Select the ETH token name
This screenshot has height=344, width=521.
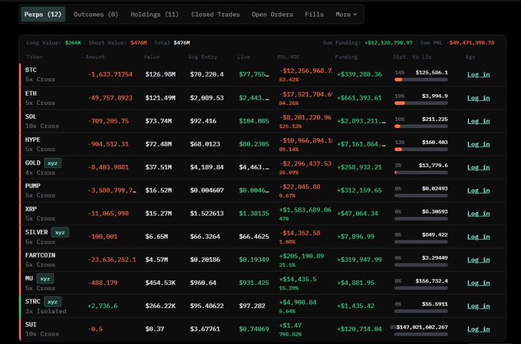pos(31,93)
